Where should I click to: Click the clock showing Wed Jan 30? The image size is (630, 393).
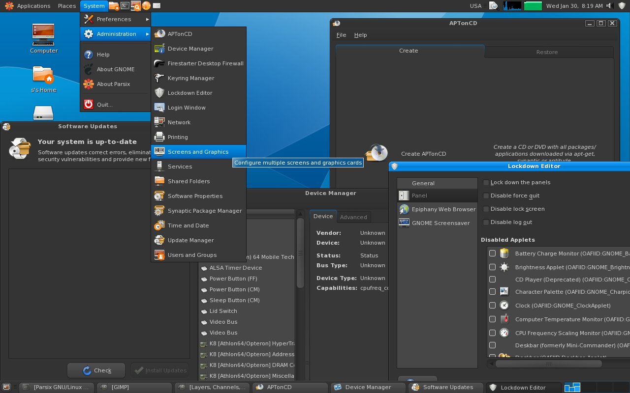574,6
